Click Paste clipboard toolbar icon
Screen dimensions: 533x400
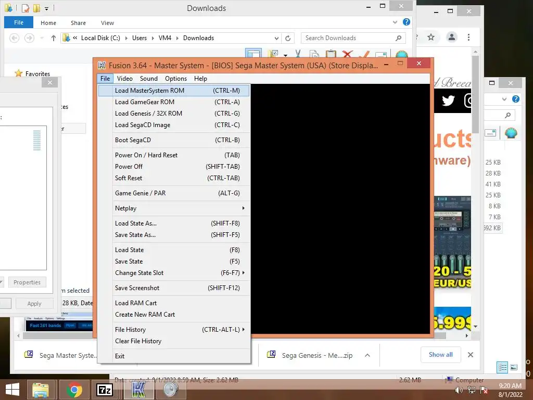coord(331,54)
